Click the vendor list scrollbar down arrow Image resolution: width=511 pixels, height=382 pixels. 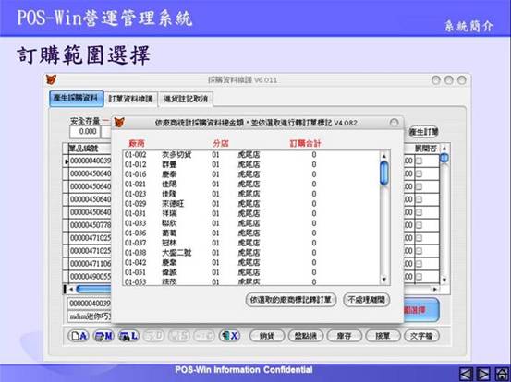click(383, 280)
